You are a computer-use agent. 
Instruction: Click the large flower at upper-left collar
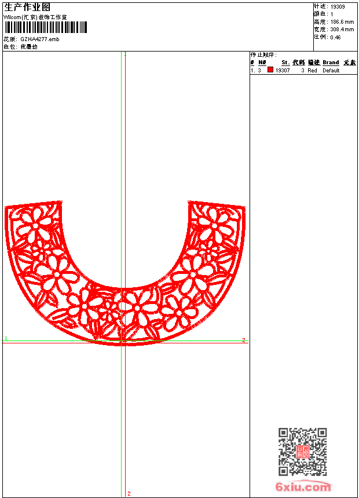point(35,226)
